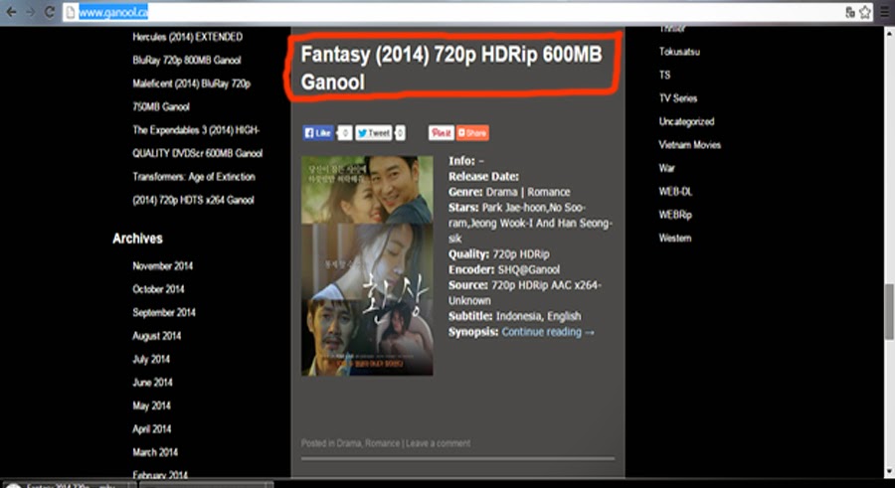Viewport: 895px width, 488px height.
Task: Click the Drama link in Posted in
Action: click(349, 443)
